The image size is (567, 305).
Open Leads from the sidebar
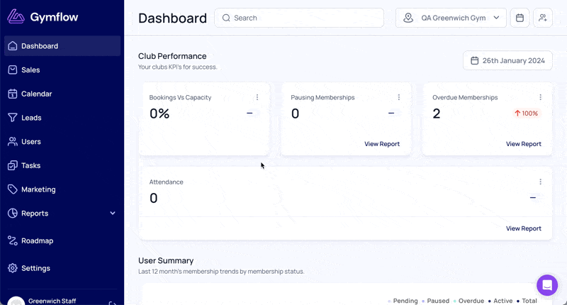[x=31, y=118]
